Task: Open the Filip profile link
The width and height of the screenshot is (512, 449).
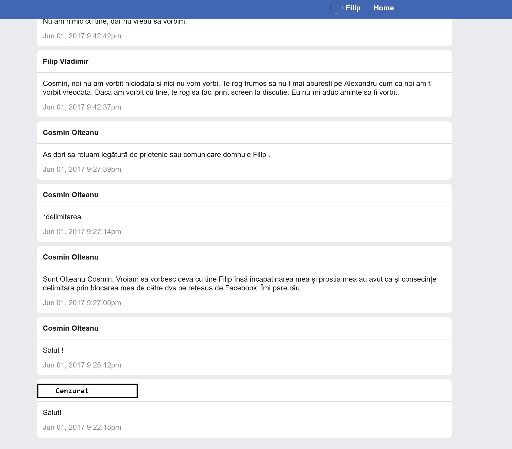Action: [353, 8]
